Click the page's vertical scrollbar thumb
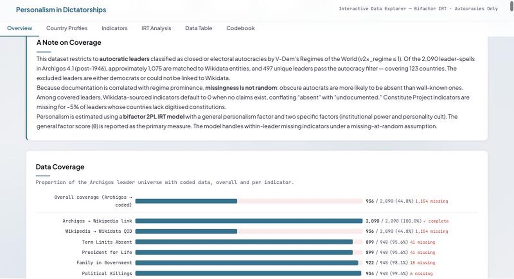The height and width of the screenshot is (279, 514). coord(512,6)
